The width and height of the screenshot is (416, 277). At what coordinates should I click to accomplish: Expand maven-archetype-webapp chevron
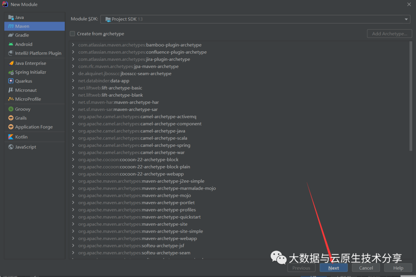pos(73,238)
